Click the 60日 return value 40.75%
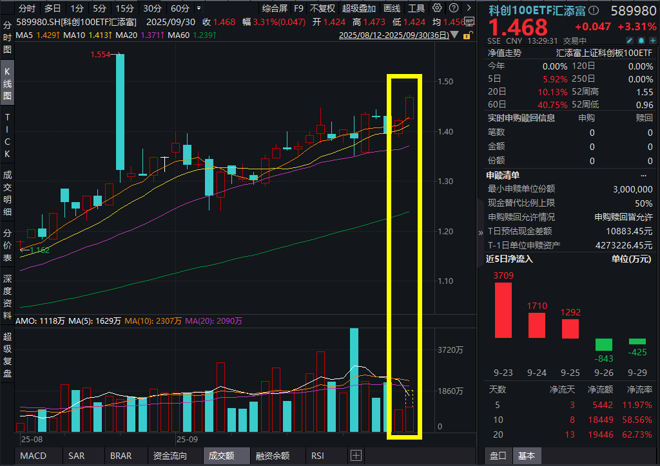 (552, 105)
